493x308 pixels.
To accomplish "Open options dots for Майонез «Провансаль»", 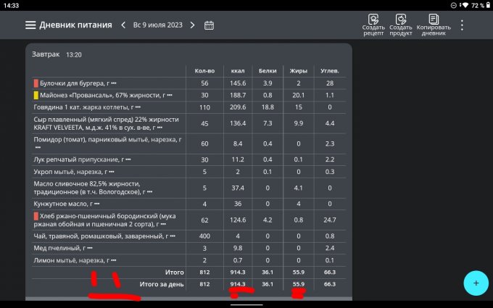I will click(x=170, y=96).
